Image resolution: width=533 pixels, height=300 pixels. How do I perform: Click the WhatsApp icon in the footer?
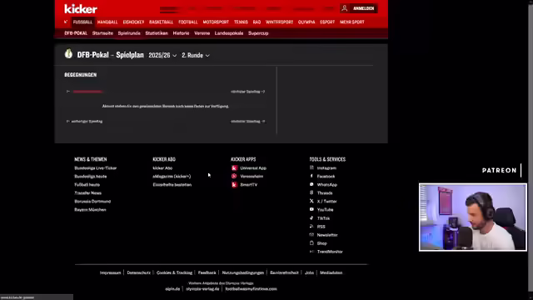(311, 184)
